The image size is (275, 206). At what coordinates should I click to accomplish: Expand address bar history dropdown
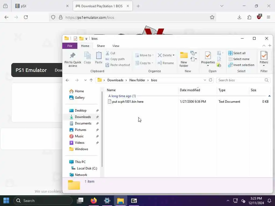tap(205, 80)
